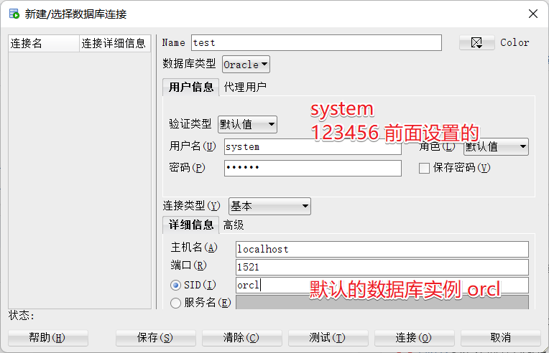Click the Color picker swatch button
Screen dimensions: 549x353
click(x=477, y=43)
